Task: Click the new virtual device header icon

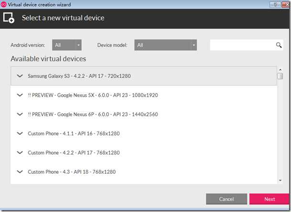Action: click(x=9, y=18)
